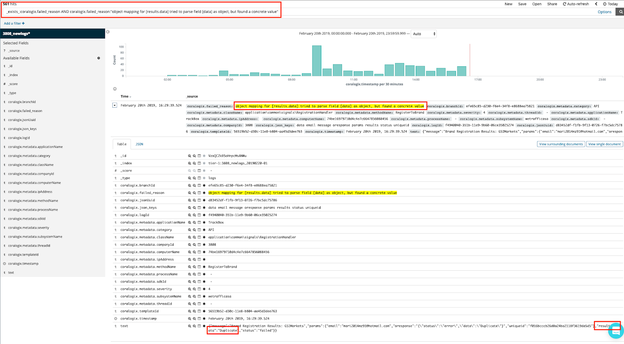Step time range backward with left chevron
Viewport: 624px width, 344px height.
coord(596,4)
